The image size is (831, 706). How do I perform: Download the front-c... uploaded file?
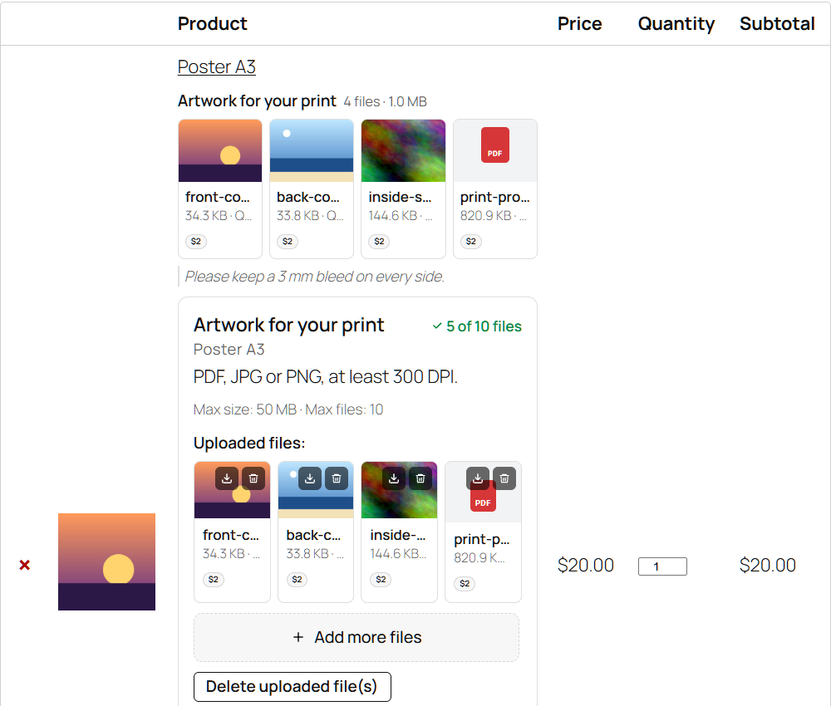click(x=227, y=478)
